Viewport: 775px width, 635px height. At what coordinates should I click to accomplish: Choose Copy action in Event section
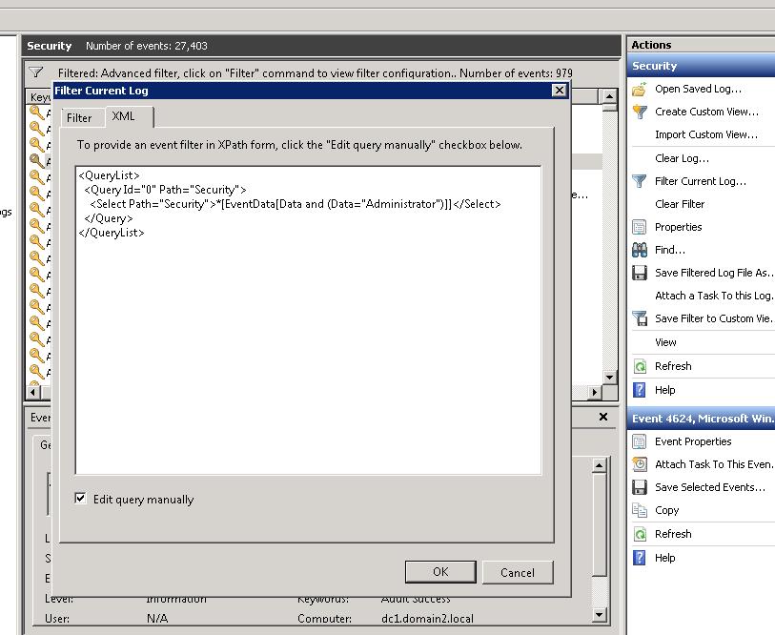(666, 510)
